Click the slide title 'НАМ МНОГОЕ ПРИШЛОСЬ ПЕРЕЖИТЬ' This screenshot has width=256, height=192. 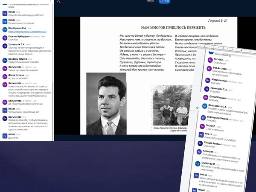click(173, 28)
